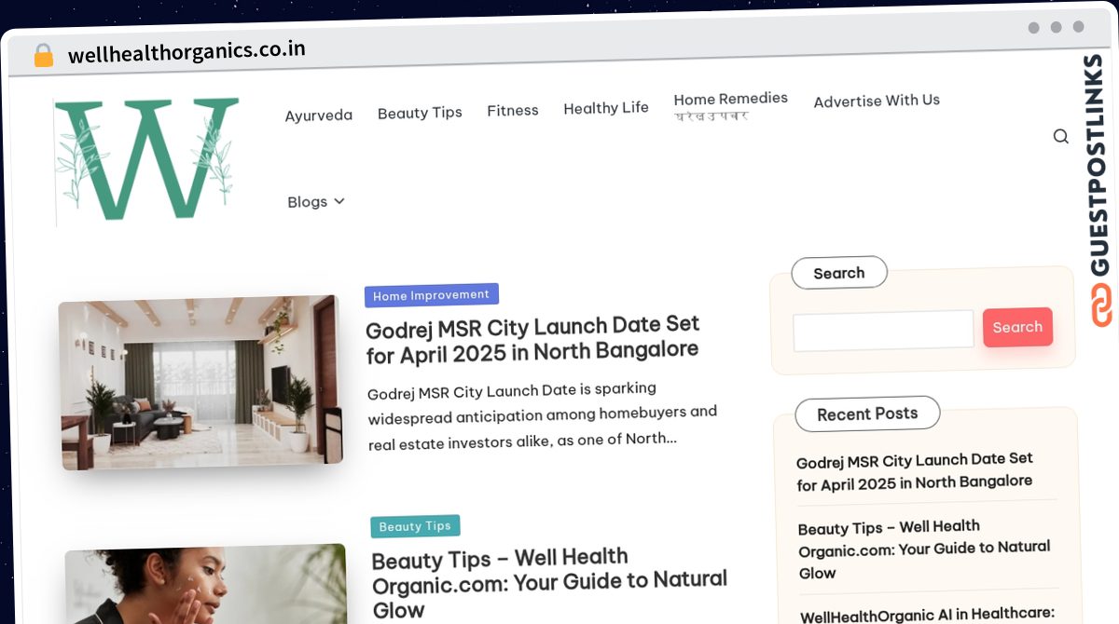Open recent post WellHealthOrganic AI in Healthcare
Screen dimensions: 1119x624
(x=927, y=616)
